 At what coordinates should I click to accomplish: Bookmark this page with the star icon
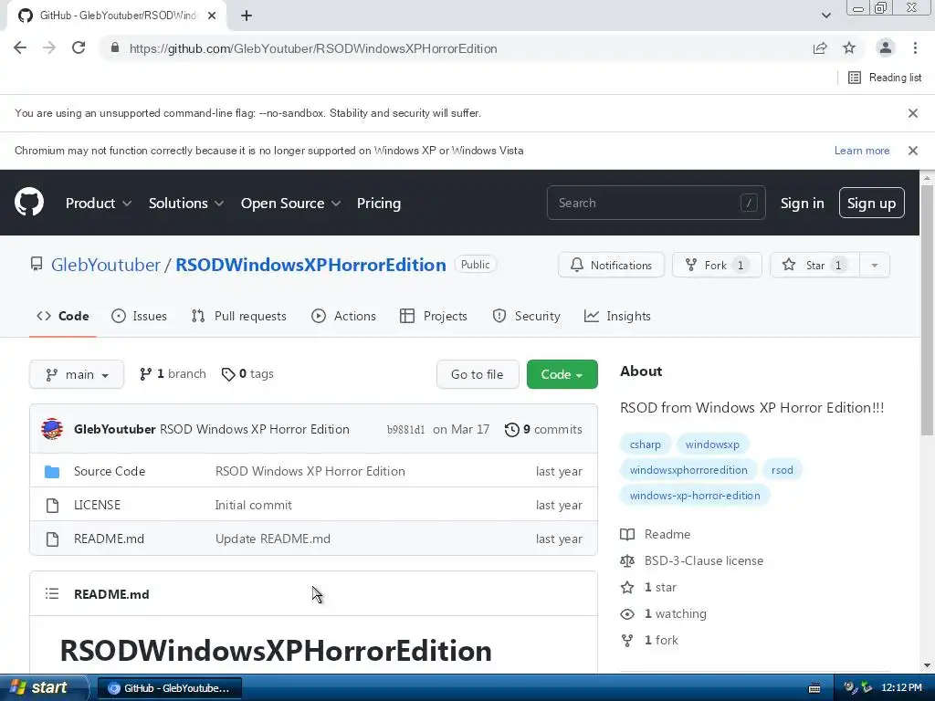[849, 48]
